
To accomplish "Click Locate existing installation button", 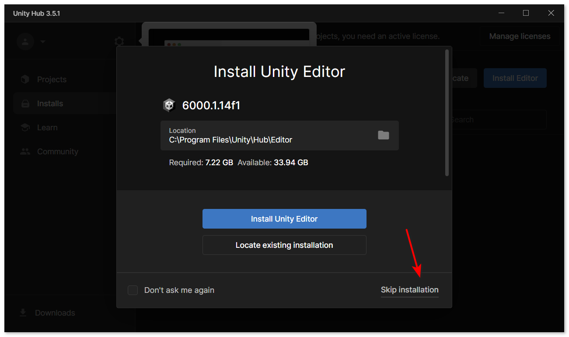I will coord(284,245).
